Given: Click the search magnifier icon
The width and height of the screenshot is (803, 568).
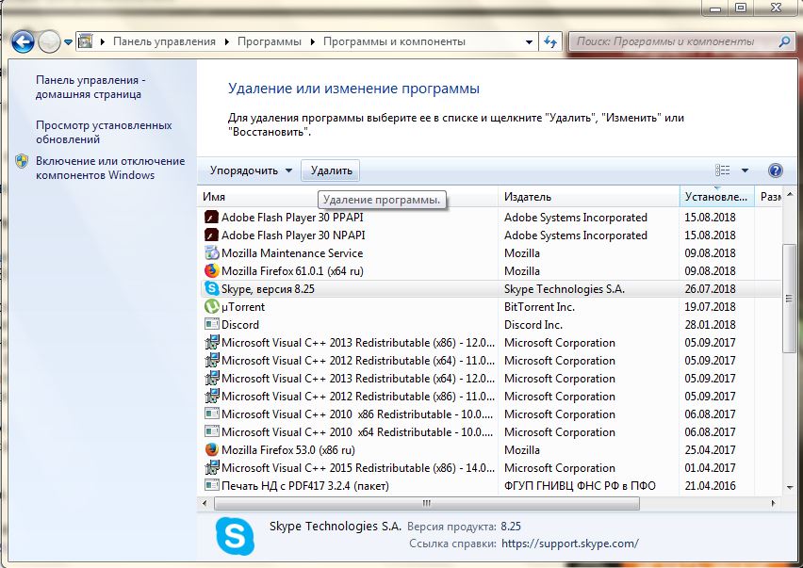Looking at the screenshot, I should click(784, 41).
